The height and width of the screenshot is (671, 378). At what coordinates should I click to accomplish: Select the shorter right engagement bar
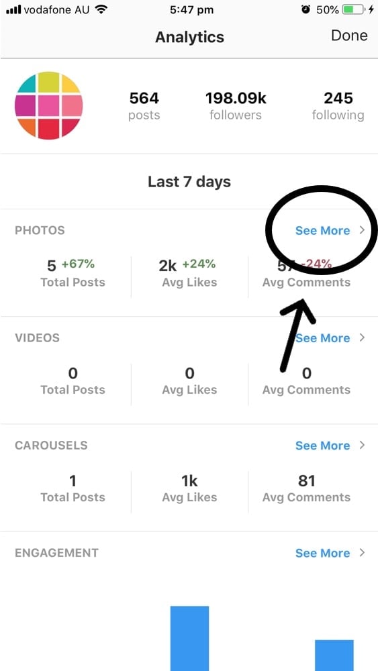[334, 656]
